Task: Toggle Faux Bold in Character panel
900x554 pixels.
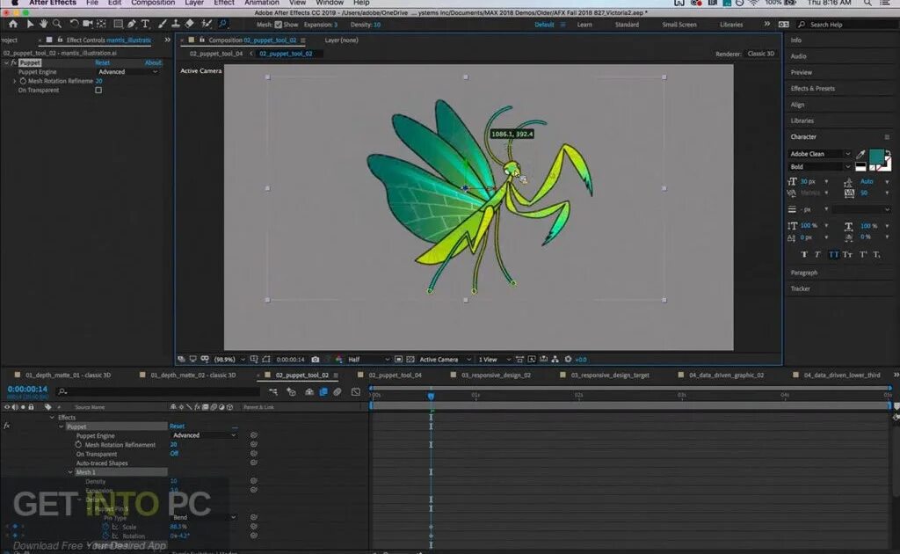Action: (803, 254)
